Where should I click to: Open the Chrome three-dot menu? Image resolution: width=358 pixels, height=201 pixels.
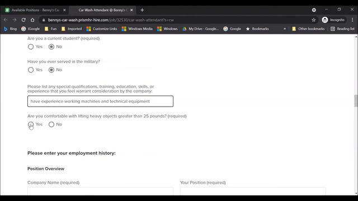coord(352,20)
